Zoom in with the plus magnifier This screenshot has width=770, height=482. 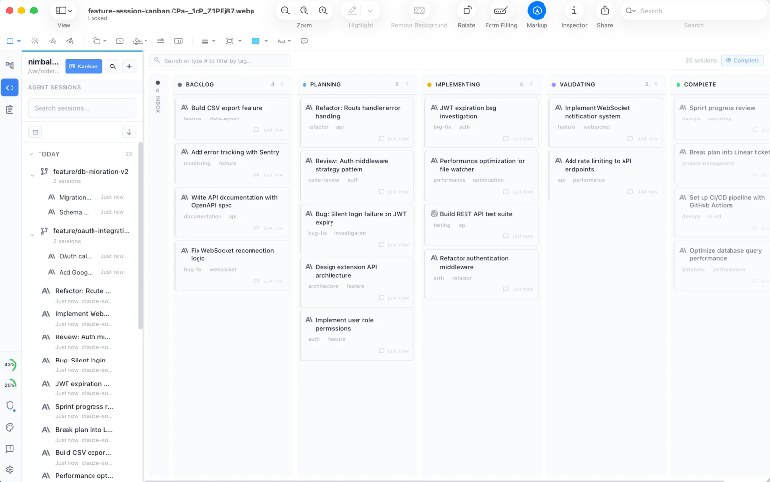pos(323,11)
